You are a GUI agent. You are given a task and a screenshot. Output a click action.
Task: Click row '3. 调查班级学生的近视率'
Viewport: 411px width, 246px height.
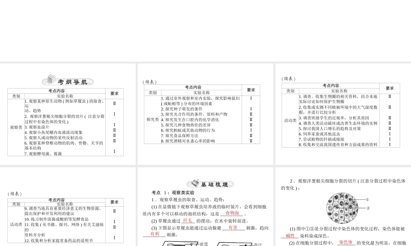334,118
